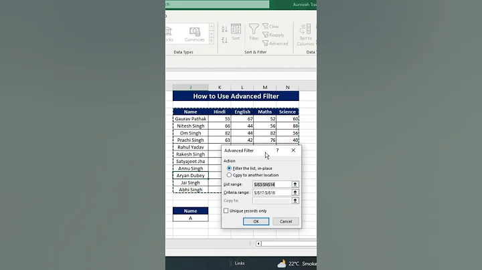Click the weather icon in taskbar
Image resolution: width=482 pixels, height=270 pixels.
pos(282,263)
